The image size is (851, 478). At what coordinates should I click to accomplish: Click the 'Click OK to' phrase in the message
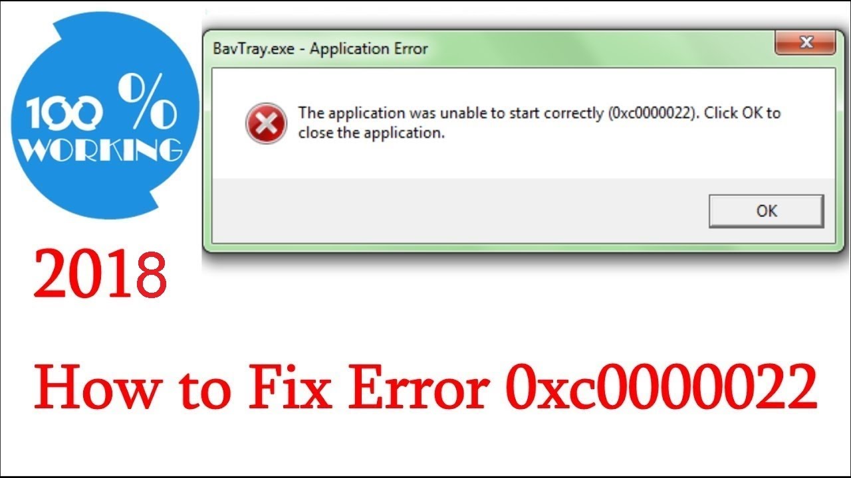743,113
